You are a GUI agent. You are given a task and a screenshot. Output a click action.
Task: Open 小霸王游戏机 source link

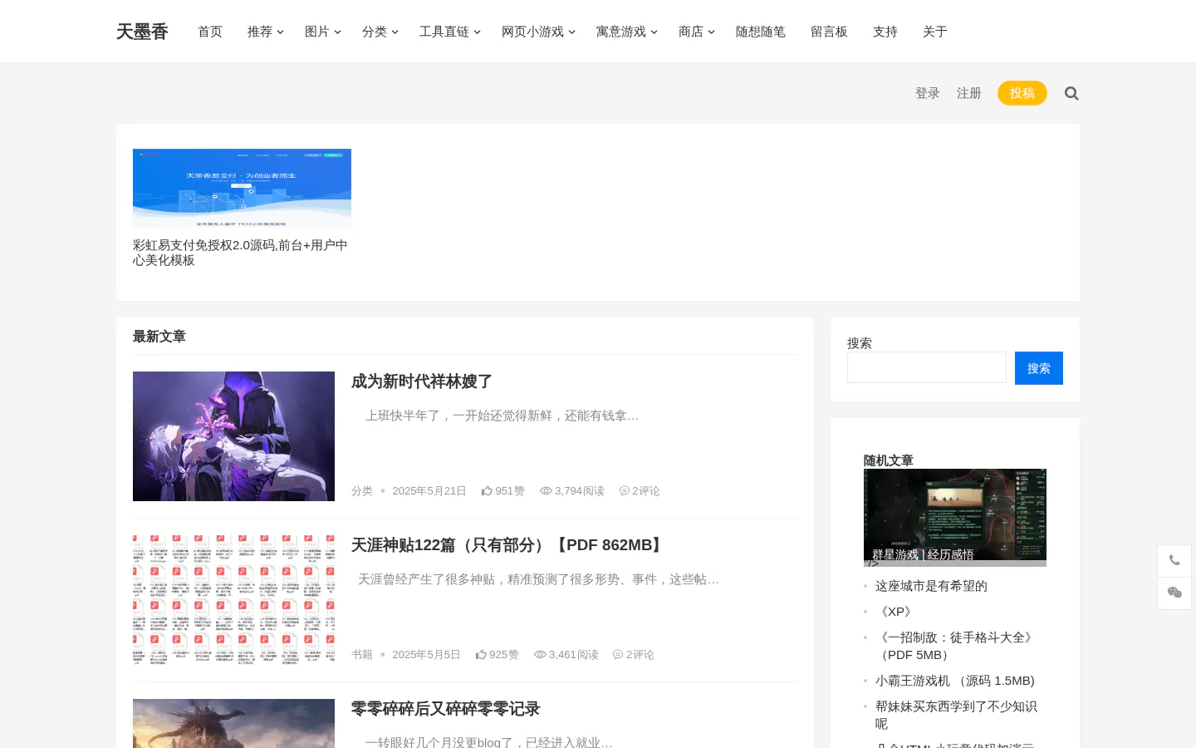click(x=955, y=681)
